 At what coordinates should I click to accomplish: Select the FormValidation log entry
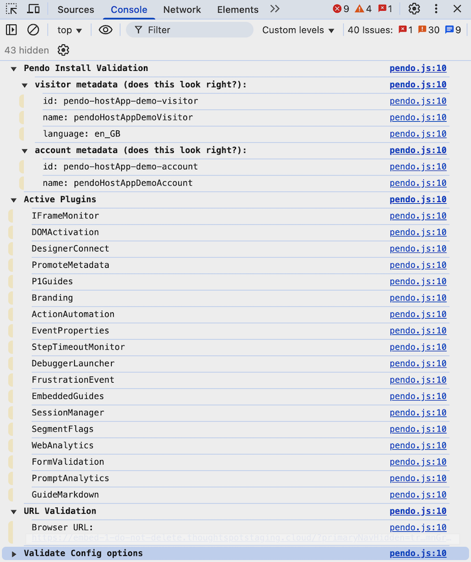pos(68,462)
